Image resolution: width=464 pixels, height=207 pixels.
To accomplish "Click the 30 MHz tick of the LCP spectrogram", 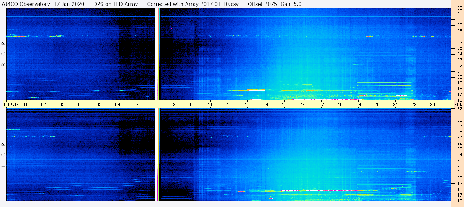I will (x=459, y=120).
